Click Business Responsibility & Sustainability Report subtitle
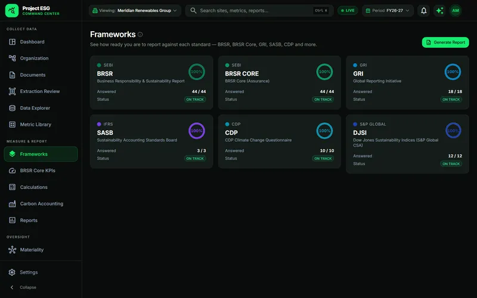Image resolution: width=477 pixels, height=298 pixels. pos(141,81)
